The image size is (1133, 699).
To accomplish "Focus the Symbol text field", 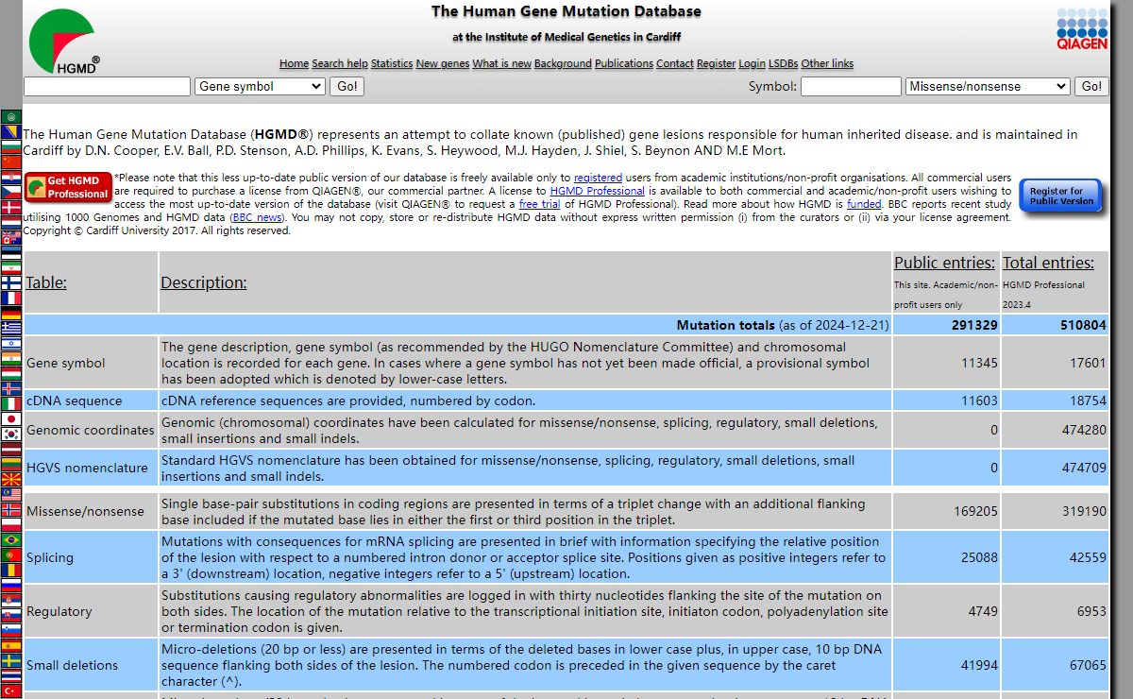I will point(851,86).
